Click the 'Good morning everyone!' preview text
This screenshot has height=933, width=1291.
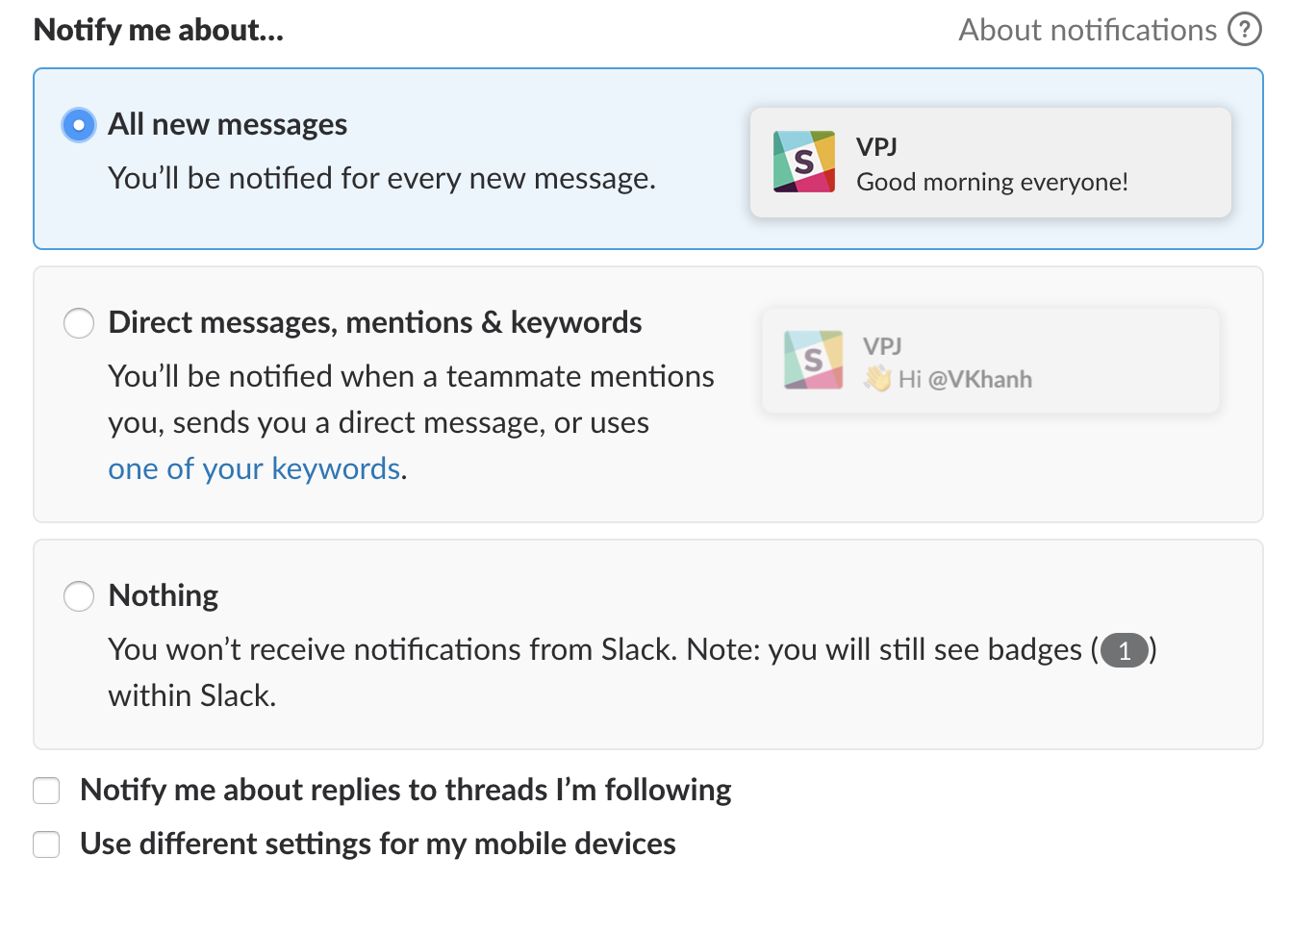(x=992, y=182)
